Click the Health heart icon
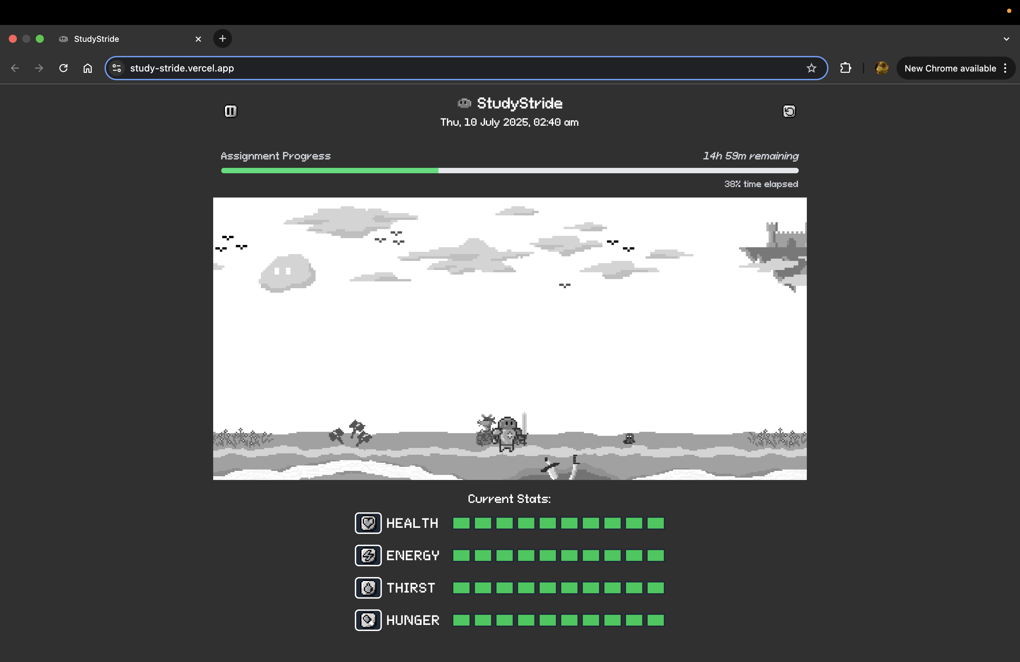 point(368,523)
